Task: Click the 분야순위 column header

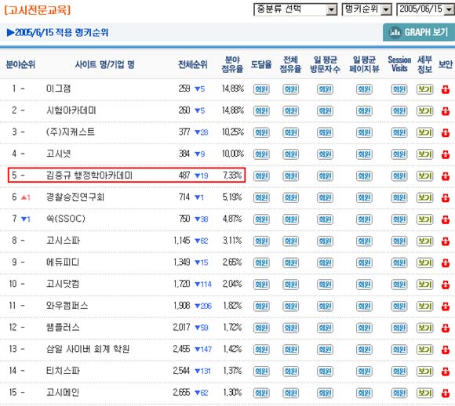Action: tap(20, 64)
